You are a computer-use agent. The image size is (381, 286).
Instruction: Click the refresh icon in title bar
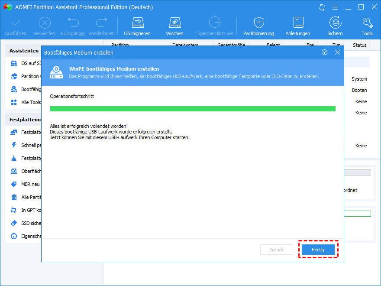pyautogui.click(x=322, y=7)
